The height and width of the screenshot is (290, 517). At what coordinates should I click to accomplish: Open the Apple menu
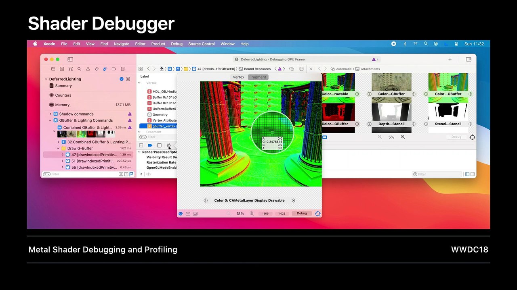click(x=35, y=44)
